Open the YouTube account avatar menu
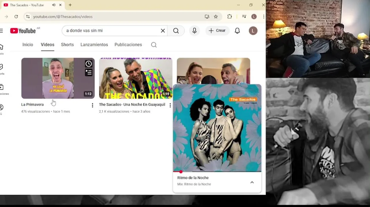This screenshot has width=370, height=207. (x=253, y=31)
